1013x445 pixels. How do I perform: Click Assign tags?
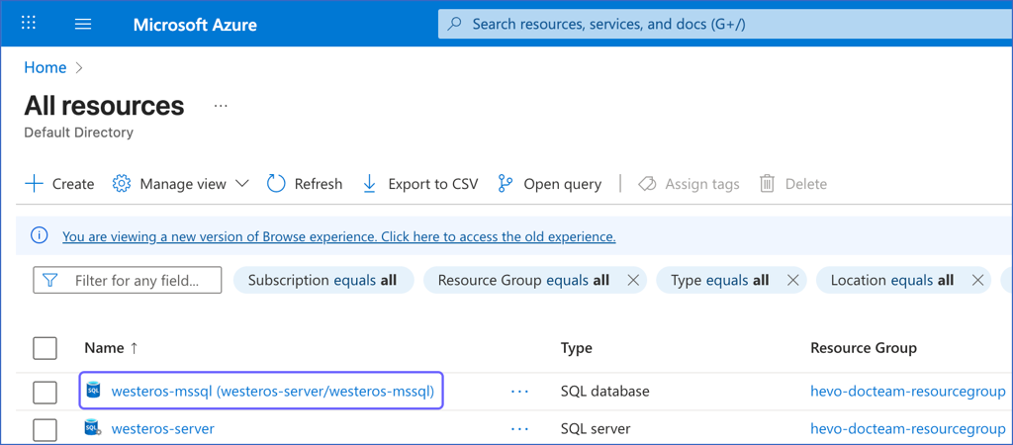click(689, 184)
